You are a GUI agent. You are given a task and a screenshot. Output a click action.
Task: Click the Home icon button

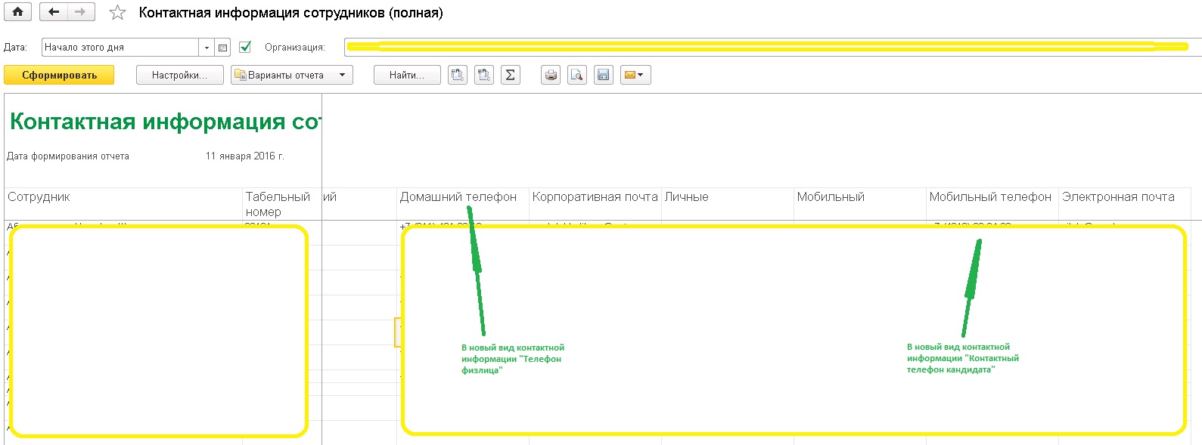tap(17, 12)
